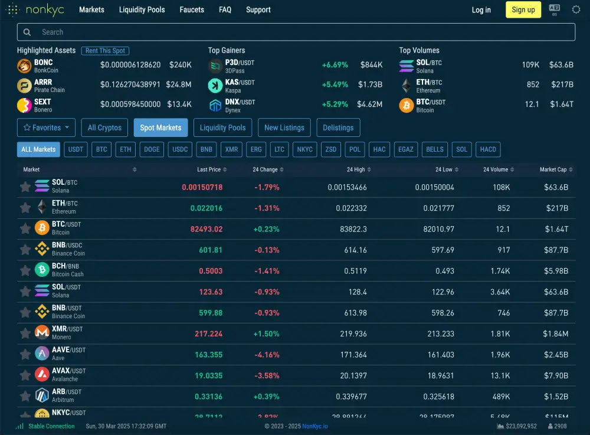590x435 pixels.
Task: Open the language selector icon
Action: point(554,9)
